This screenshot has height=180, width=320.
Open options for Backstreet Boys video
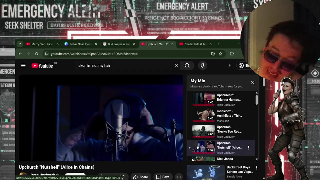(x=256, y=167)
